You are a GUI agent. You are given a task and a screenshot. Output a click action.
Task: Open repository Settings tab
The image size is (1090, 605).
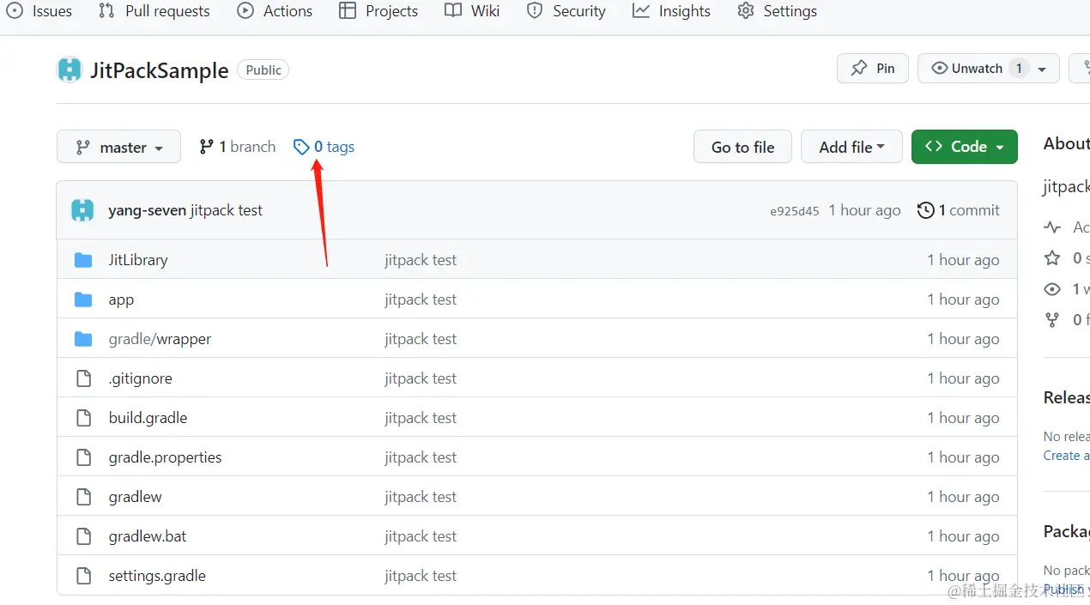coord(777,11)
